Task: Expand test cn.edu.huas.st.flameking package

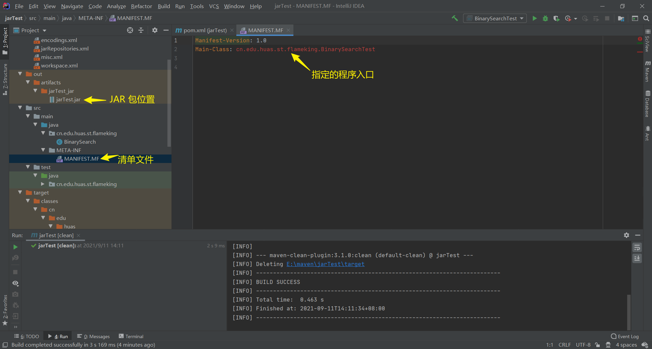Action: tap(43, 184)
